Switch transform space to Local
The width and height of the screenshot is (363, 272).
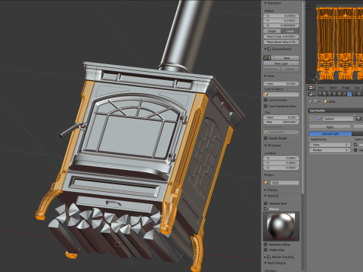290,31
